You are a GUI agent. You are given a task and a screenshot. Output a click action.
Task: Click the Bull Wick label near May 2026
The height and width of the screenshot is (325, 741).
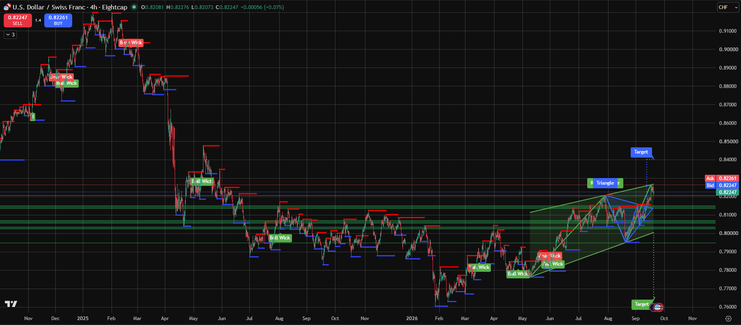518,274
